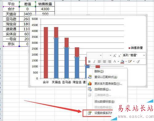The width and height of the screenshot is (154, 121).
Task: Select the 一号店 cell in the table
Action: point(11,39)
